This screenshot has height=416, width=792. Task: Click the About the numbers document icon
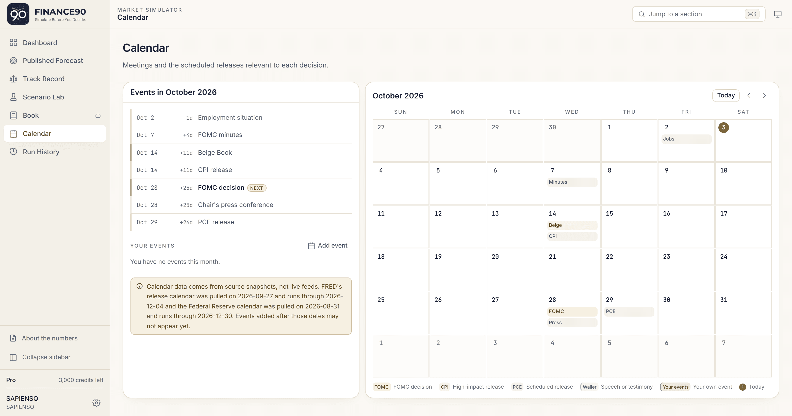click(13, 338)
